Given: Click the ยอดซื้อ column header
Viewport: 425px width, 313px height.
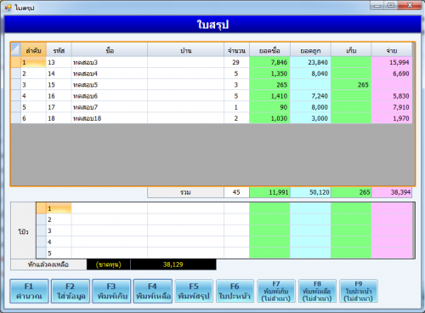Looking at the screenshot, I should tap(269, 50).
